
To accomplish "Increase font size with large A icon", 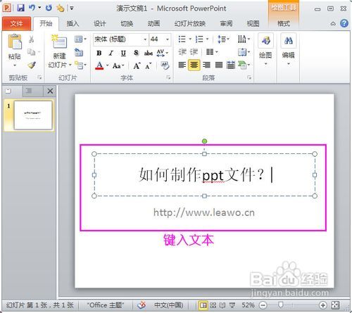I will click(137, 65).
